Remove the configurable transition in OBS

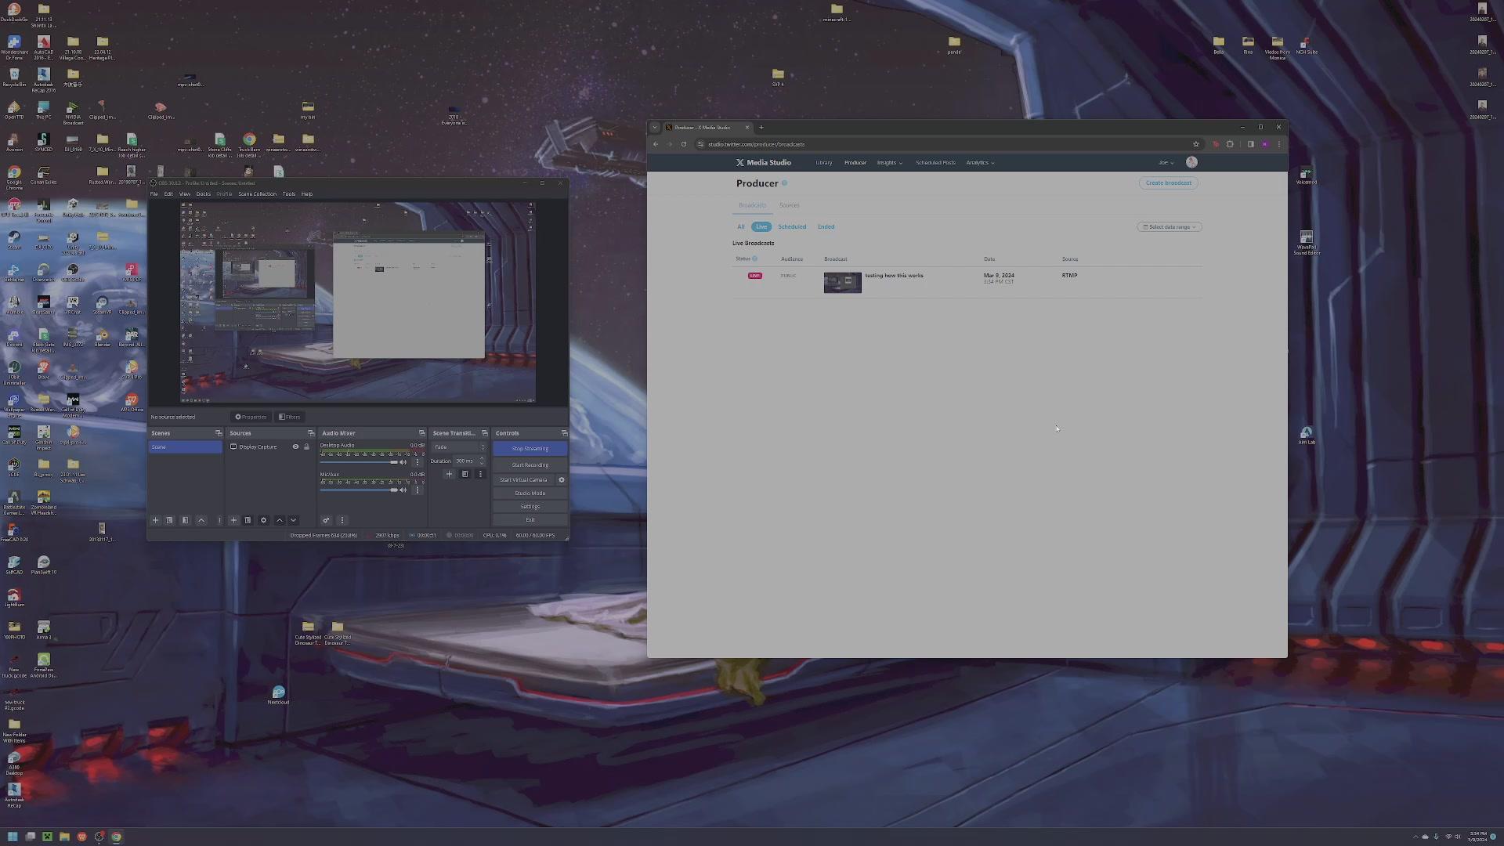point(465,474)
